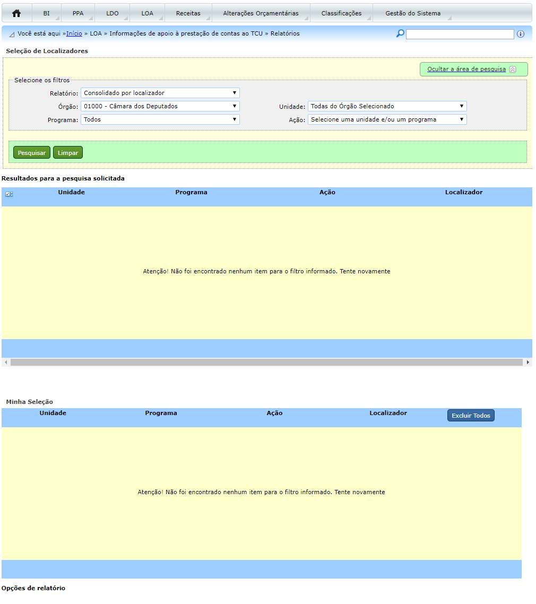Click breadcrumb triangle icon before 'Você está aqui'
The width and height of the screenshot is (536, 604).
(x=12, y=34)
